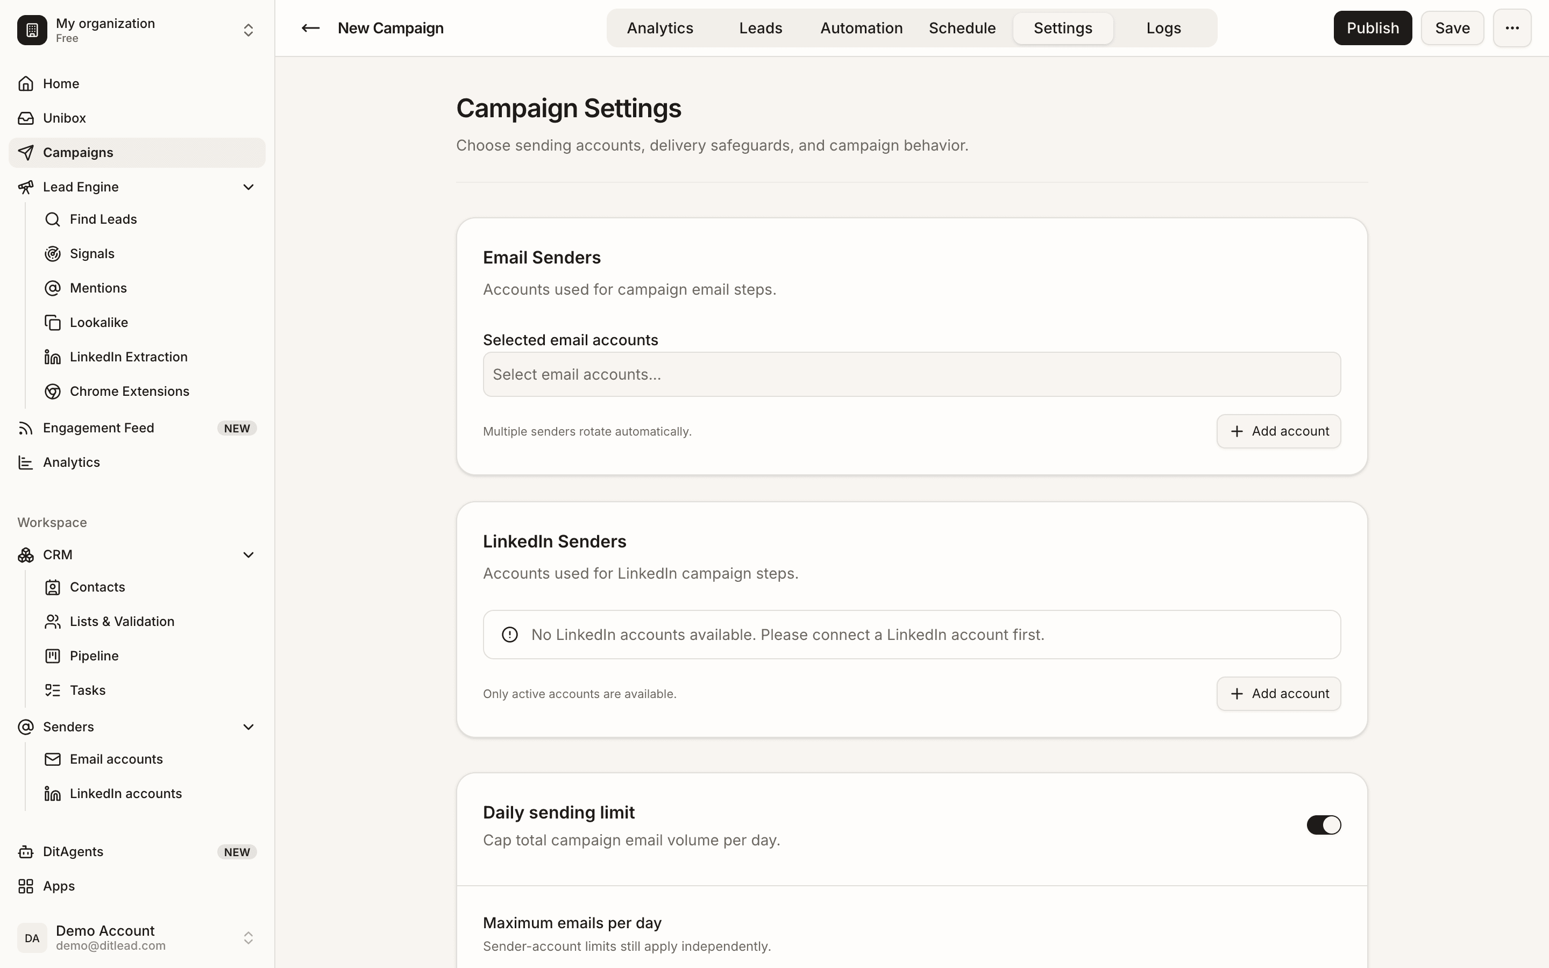This screenshot has width=1549, height=968.
Task: Click the Pipeline kanban icon
Action: tap(53, 656)
